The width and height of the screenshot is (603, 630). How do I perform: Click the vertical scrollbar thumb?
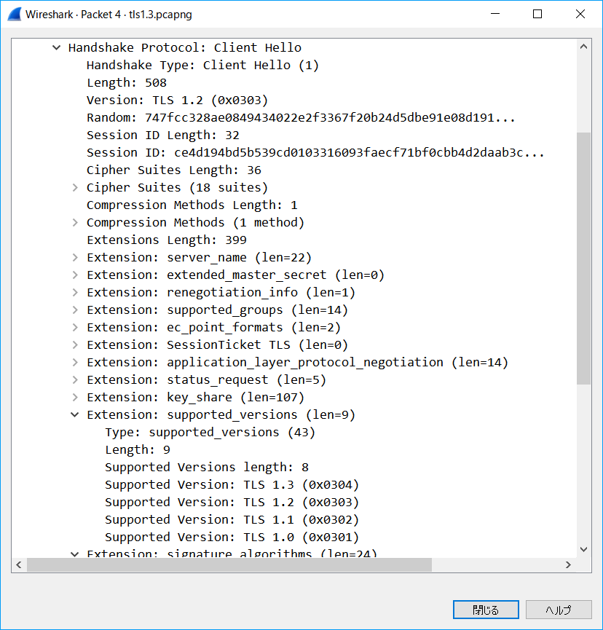[584, 259]
